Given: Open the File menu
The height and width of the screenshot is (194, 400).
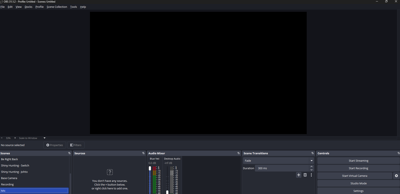Looking at the screenshot, I should [x=3, y=7].
